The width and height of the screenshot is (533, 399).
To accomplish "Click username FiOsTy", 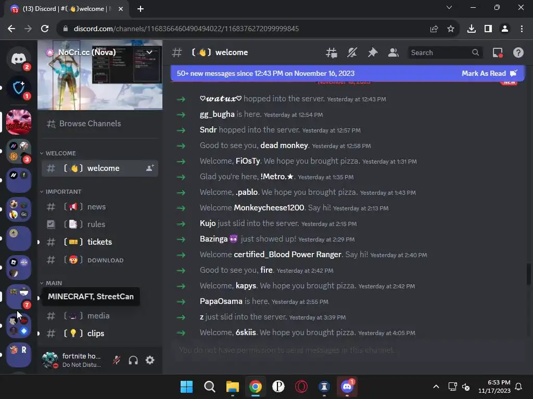I will [x=248, y=161].
